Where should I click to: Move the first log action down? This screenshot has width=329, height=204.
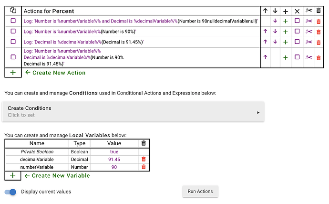[x=275, y=21]
